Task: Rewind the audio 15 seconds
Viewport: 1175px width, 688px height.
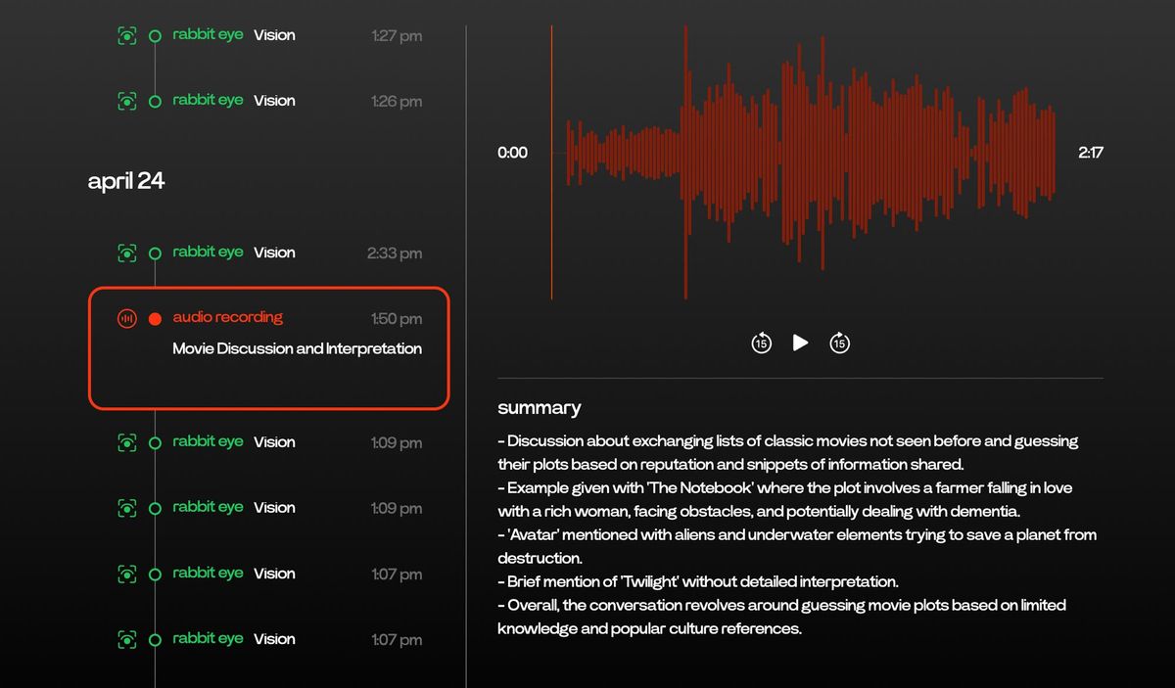Action: (761, 343)
